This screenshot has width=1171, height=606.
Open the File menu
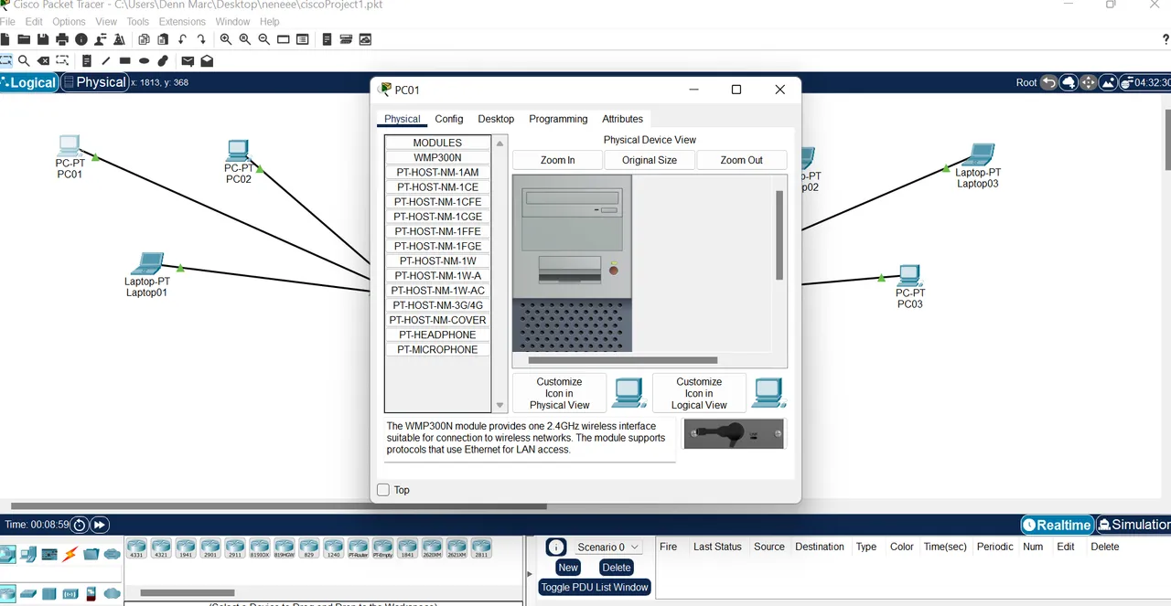[7, 21]
